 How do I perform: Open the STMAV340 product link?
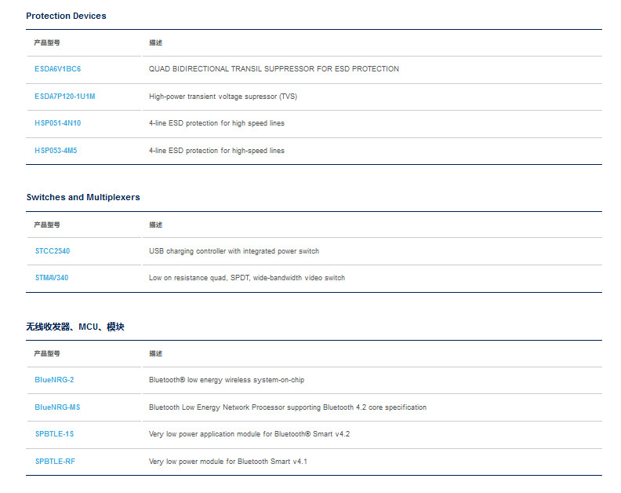(x=52, y=278)
